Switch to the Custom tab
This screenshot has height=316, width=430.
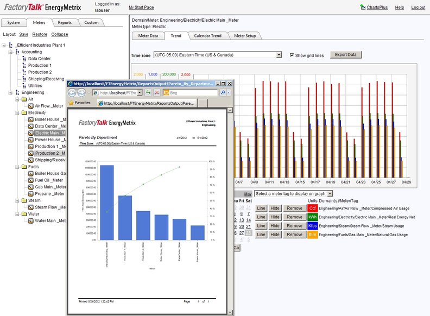pos(91,22)
